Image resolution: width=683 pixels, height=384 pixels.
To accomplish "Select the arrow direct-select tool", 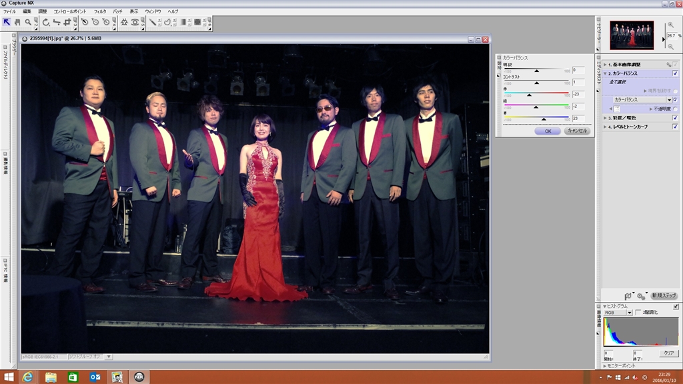I will [7, 22].
